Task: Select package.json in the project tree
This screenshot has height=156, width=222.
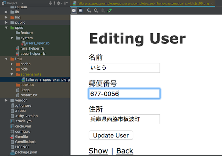Action: tap(26, 152)
